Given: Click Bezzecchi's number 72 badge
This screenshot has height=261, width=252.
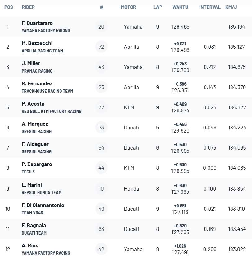Looking at the screenshot, I should coord(101,47).
